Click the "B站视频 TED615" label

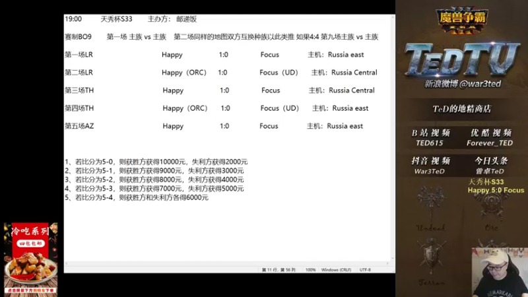(431, 137)
